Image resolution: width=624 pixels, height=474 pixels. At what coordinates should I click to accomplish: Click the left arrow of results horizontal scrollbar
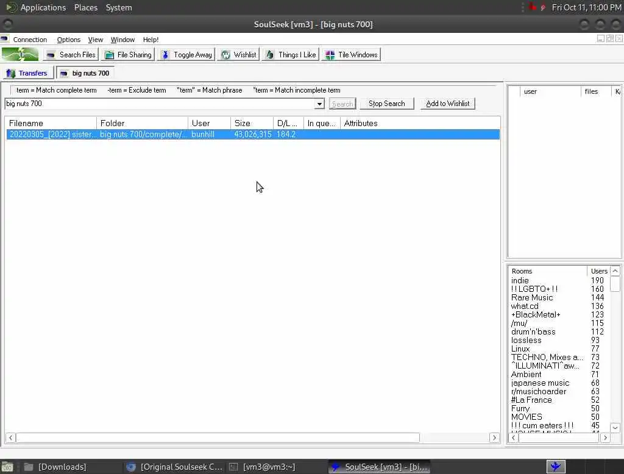tap(11, 438)
